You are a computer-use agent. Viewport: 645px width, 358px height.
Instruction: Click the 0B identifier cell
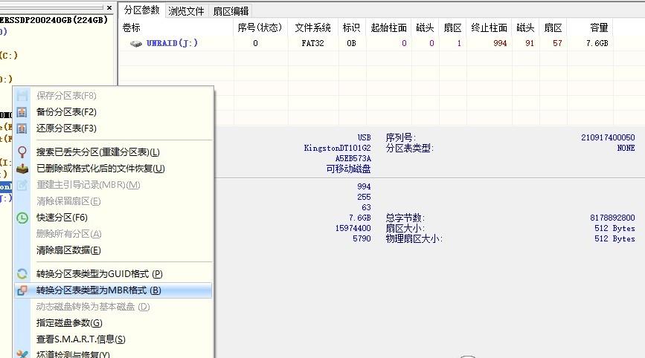point(351,44)
